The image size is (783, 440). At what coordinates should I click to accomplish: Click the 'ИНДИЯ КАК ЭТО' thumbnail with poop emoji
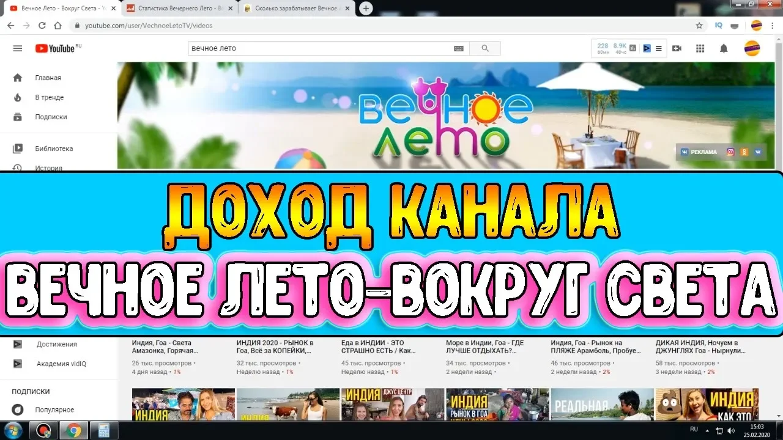click(707, 405)
